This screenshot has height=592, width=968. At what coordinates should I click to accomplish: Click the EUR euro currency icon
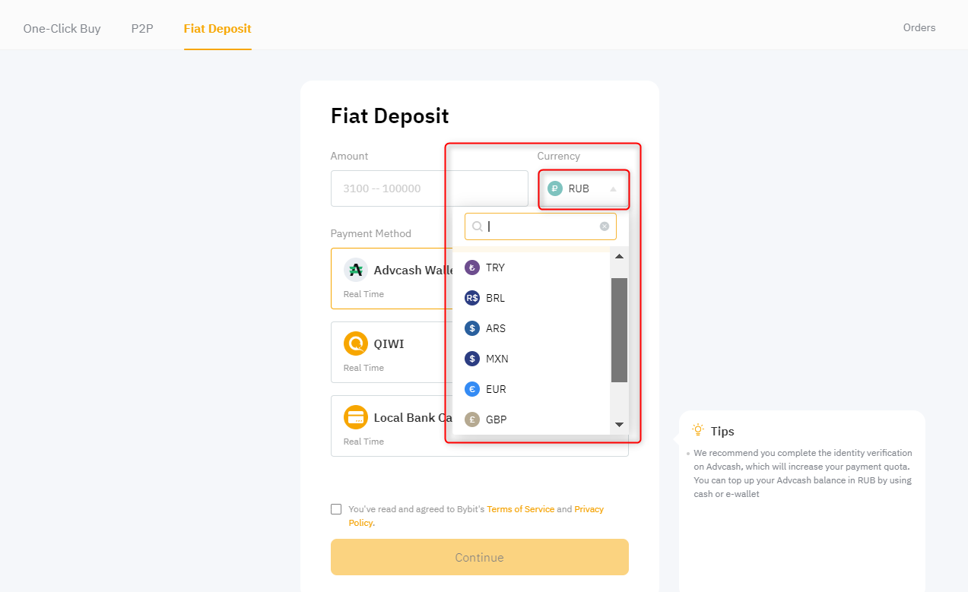(x=472, y=389)
